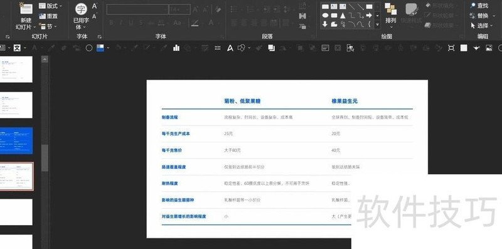Click the bar chart icon
Image resolution: width=502 pixels, height=249 pixels.
click(176, 48)
